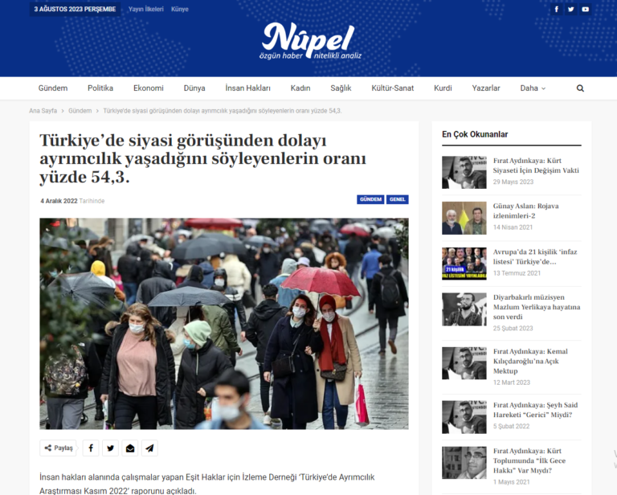Share article via Telegram icon

149,448
